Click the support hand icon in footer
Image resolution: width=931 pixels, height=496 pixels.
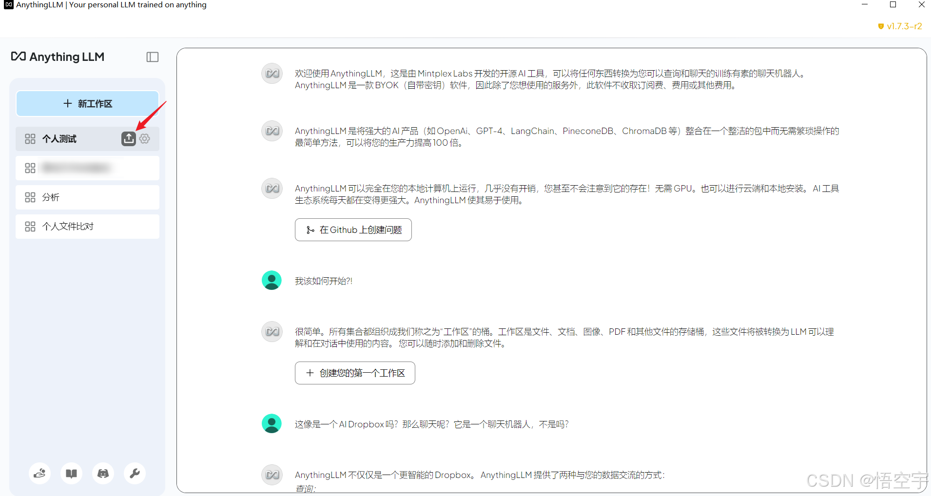39,473
